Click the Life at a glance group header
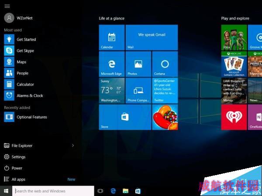 [112, 18]
